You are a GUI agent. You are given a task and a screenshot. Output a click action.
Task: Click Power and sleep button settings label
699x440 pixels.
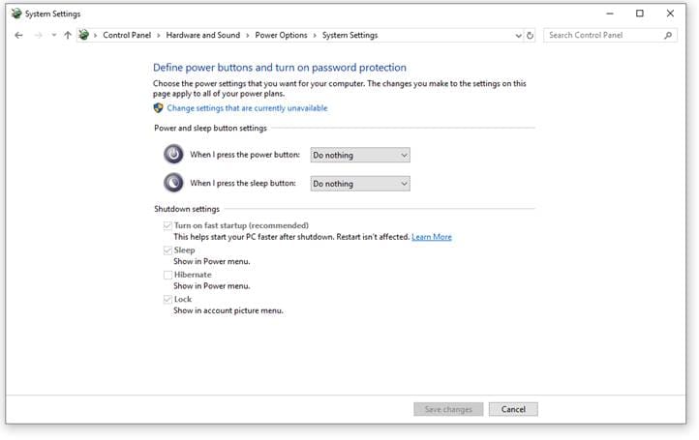tap(210, 128)
